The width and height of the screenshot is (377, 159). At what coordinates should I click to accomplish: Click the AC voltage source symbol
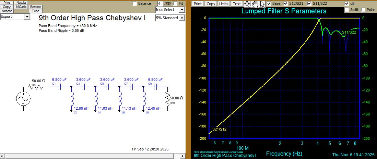[x=23, y=99]
